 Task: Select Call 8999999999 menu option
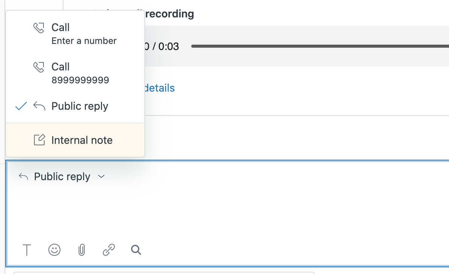point(80,73)
